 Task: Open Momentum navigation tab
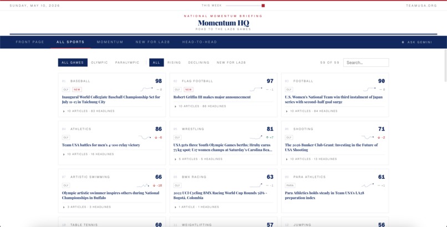110,42
